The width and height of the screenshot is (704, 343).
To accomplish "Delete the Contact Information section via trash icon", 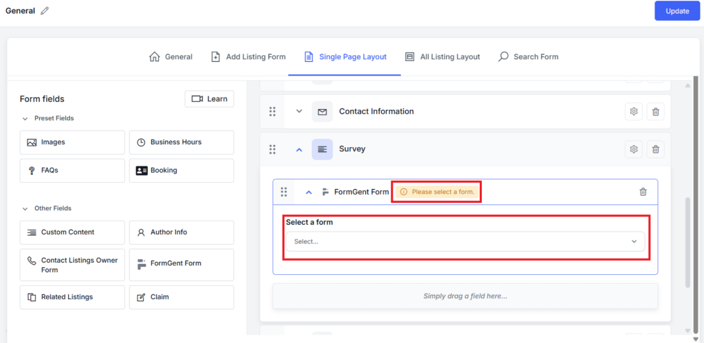I will tap(656, 111).
